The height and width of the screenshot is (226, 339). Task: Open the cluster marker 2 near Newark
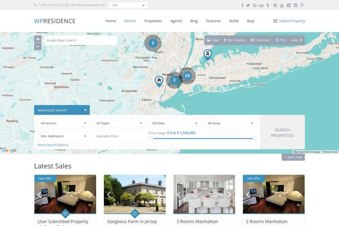coord(174,80)
